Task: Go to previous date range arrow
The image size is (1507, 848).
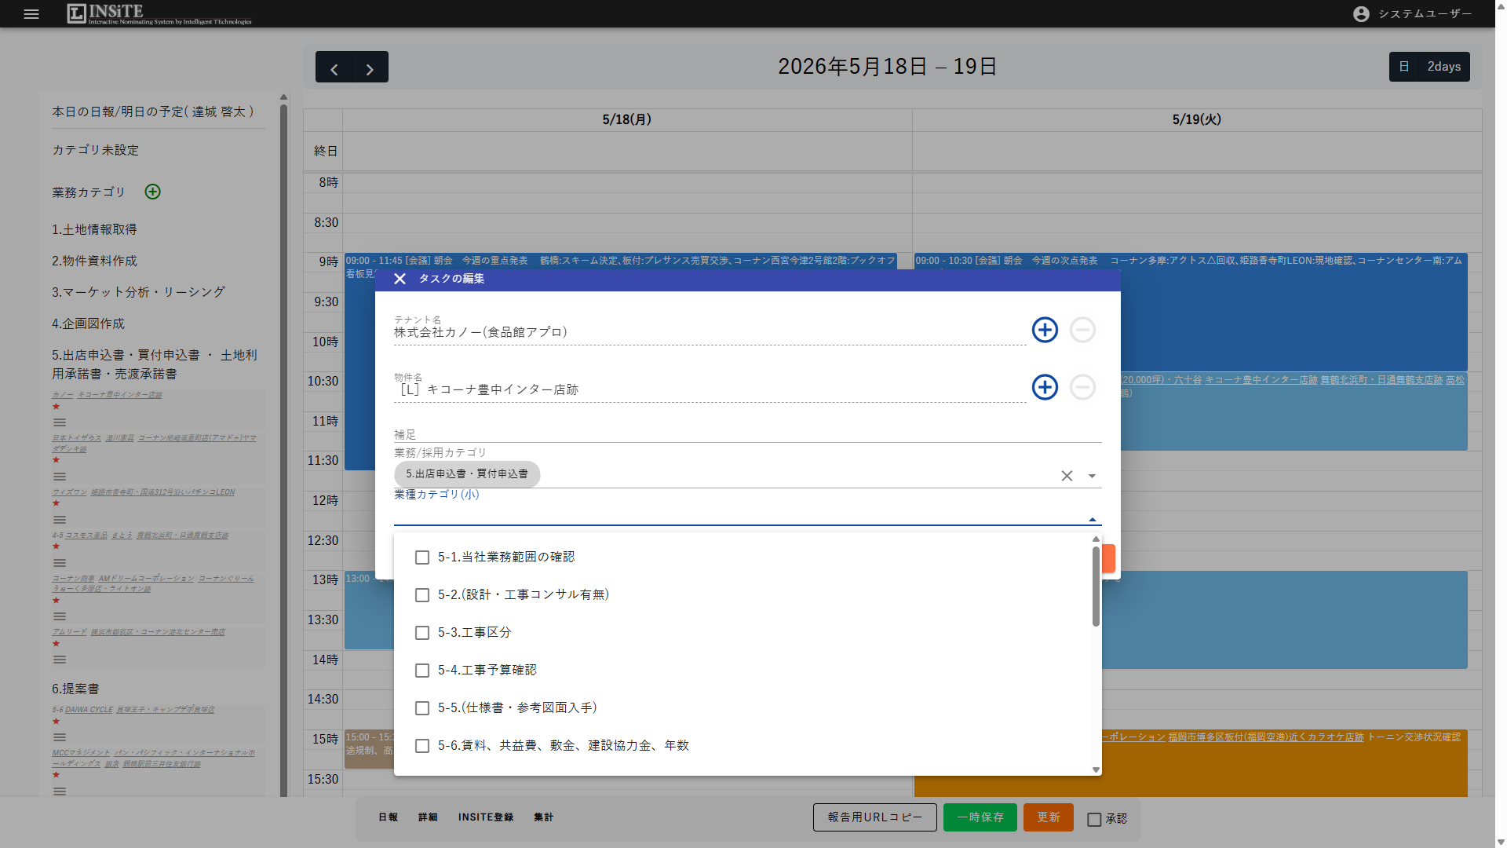Action: tap(334, 69)
